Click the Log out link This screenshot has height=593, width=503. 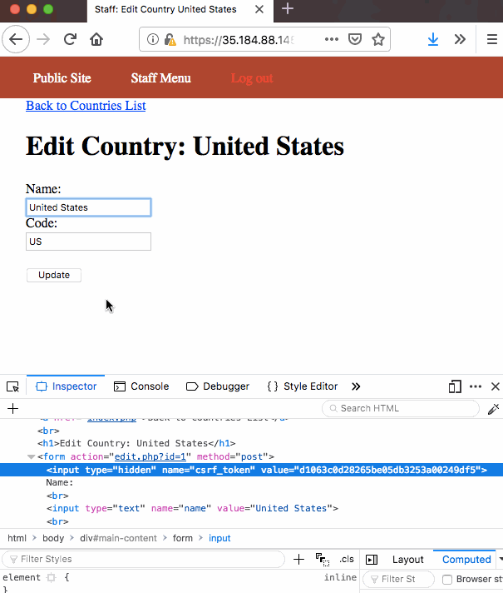252,78
